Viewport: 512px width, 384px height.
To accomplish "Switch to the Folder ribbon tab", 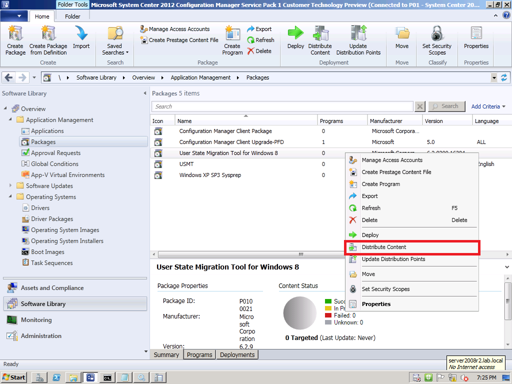I will 72,16.
